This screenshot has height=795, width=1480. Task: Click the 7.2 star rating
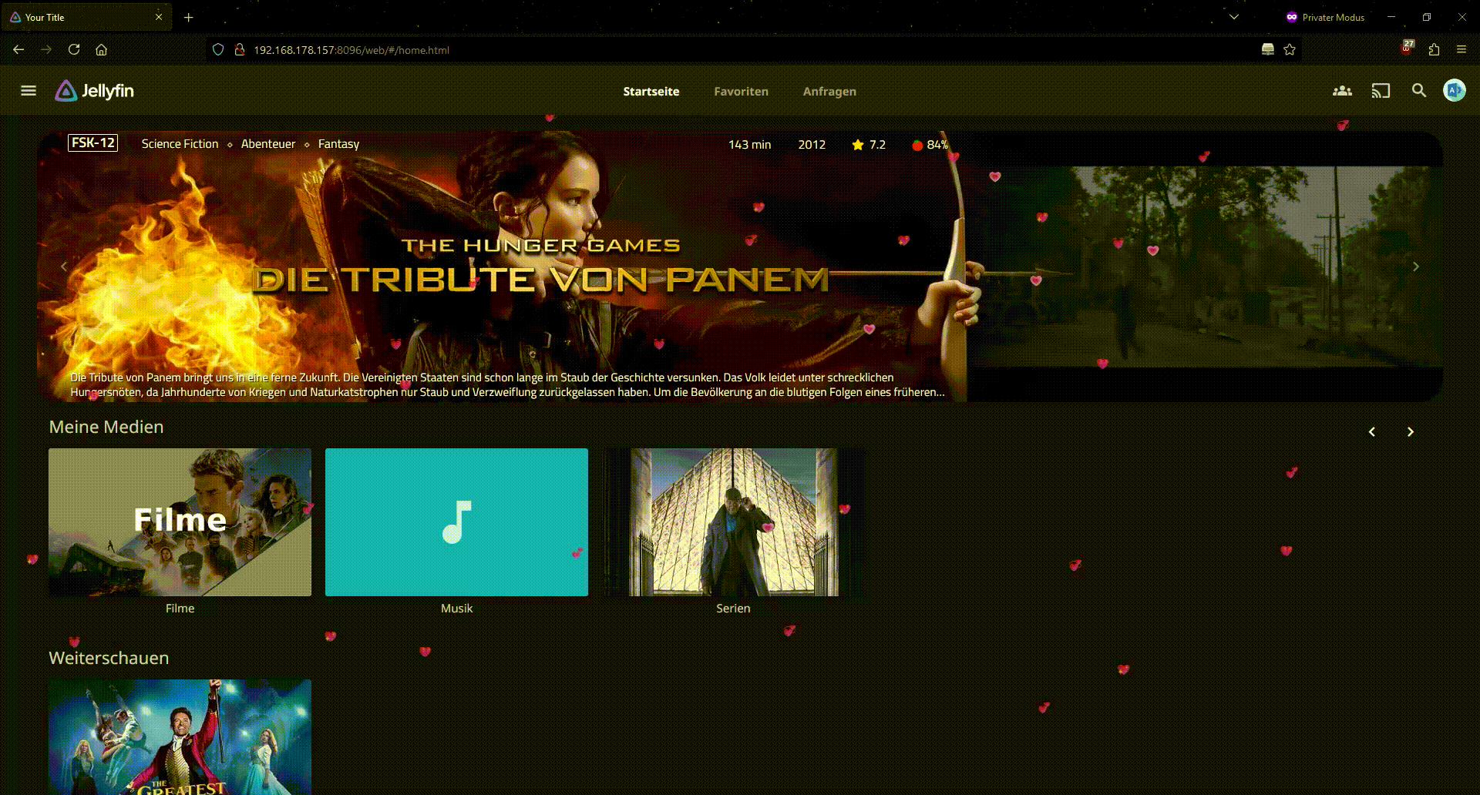click(x=869, y=145)
